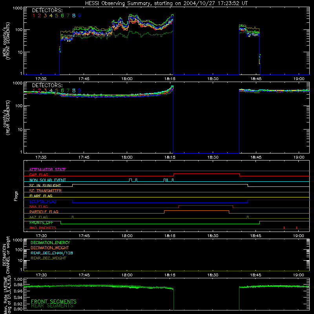Click the NON_SOLAR_EVENT flag label
This screenshot has height=314, width=314.
(x=47, y=180)
